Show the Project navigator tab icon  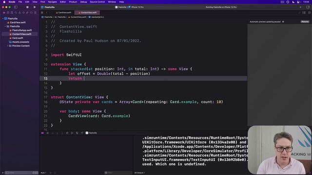point(4,13)
